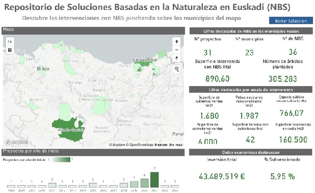Click the 2021 bar with 7 projects

pos(154,180)
